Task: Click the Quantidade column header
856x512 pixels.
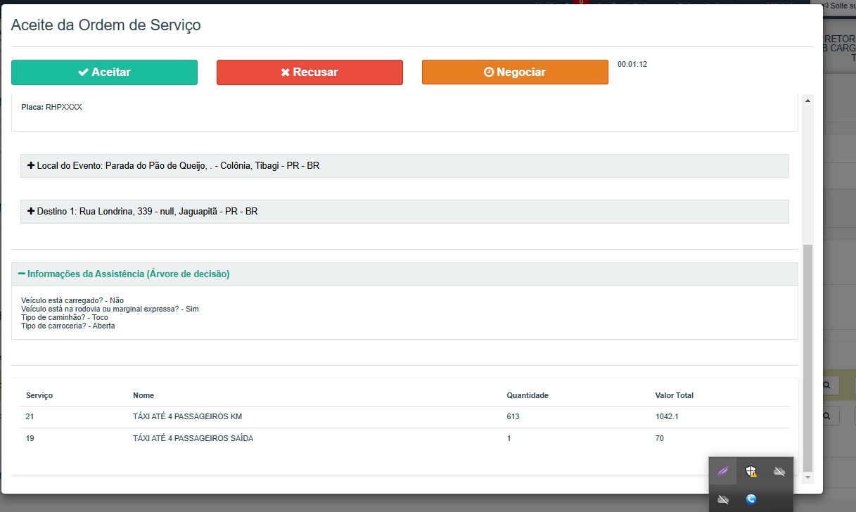Action: [527, 395]
